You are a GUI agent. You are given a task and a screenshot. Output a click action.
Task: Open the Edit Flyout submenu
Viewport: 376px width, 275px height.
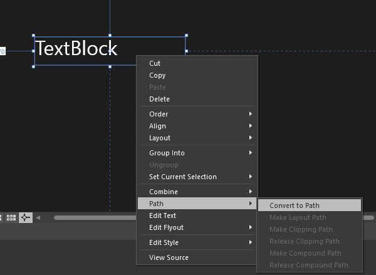click(x=197, y=227)
